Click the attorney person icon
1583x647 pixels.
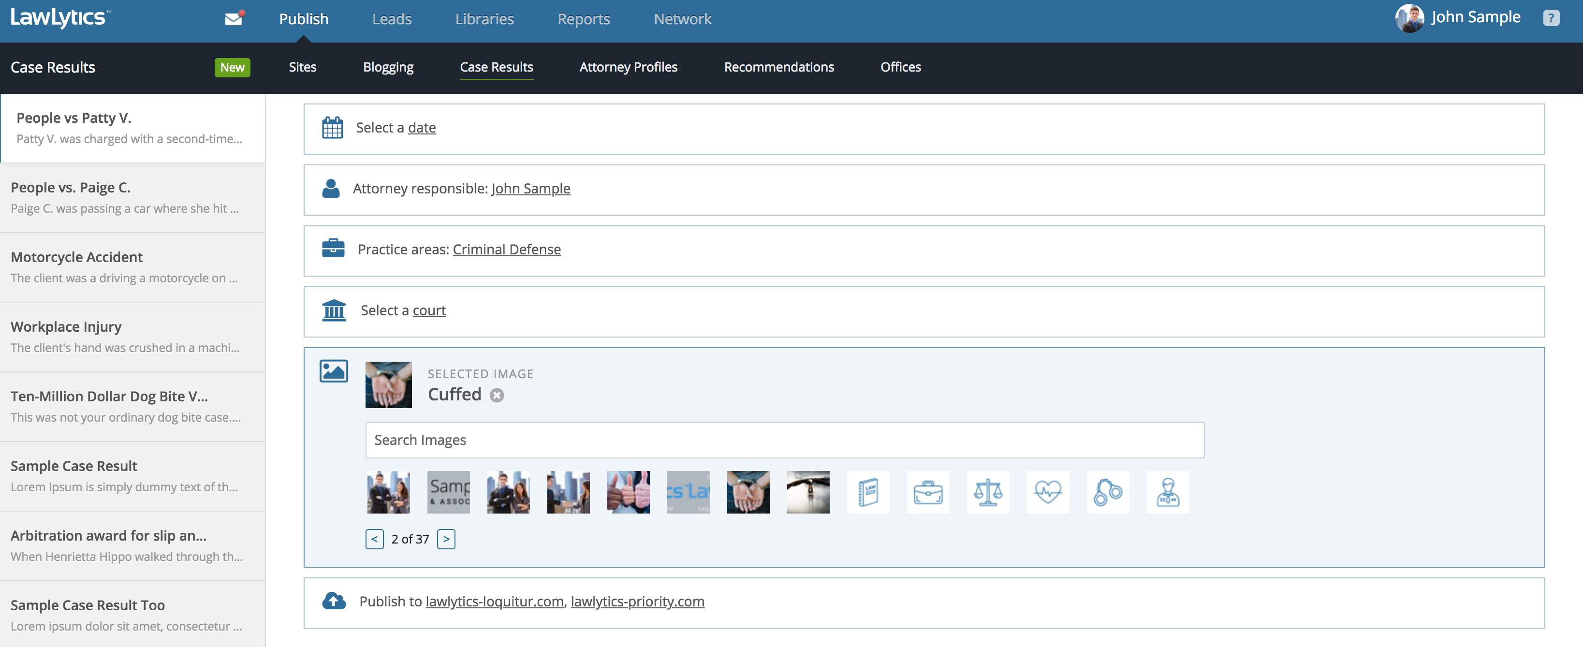pos(331,188)
